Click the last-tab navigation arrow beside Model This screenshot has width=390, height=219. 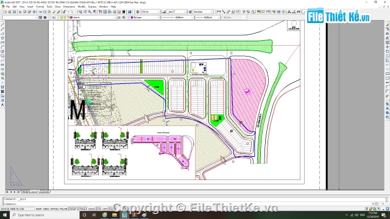click(18, 192)
